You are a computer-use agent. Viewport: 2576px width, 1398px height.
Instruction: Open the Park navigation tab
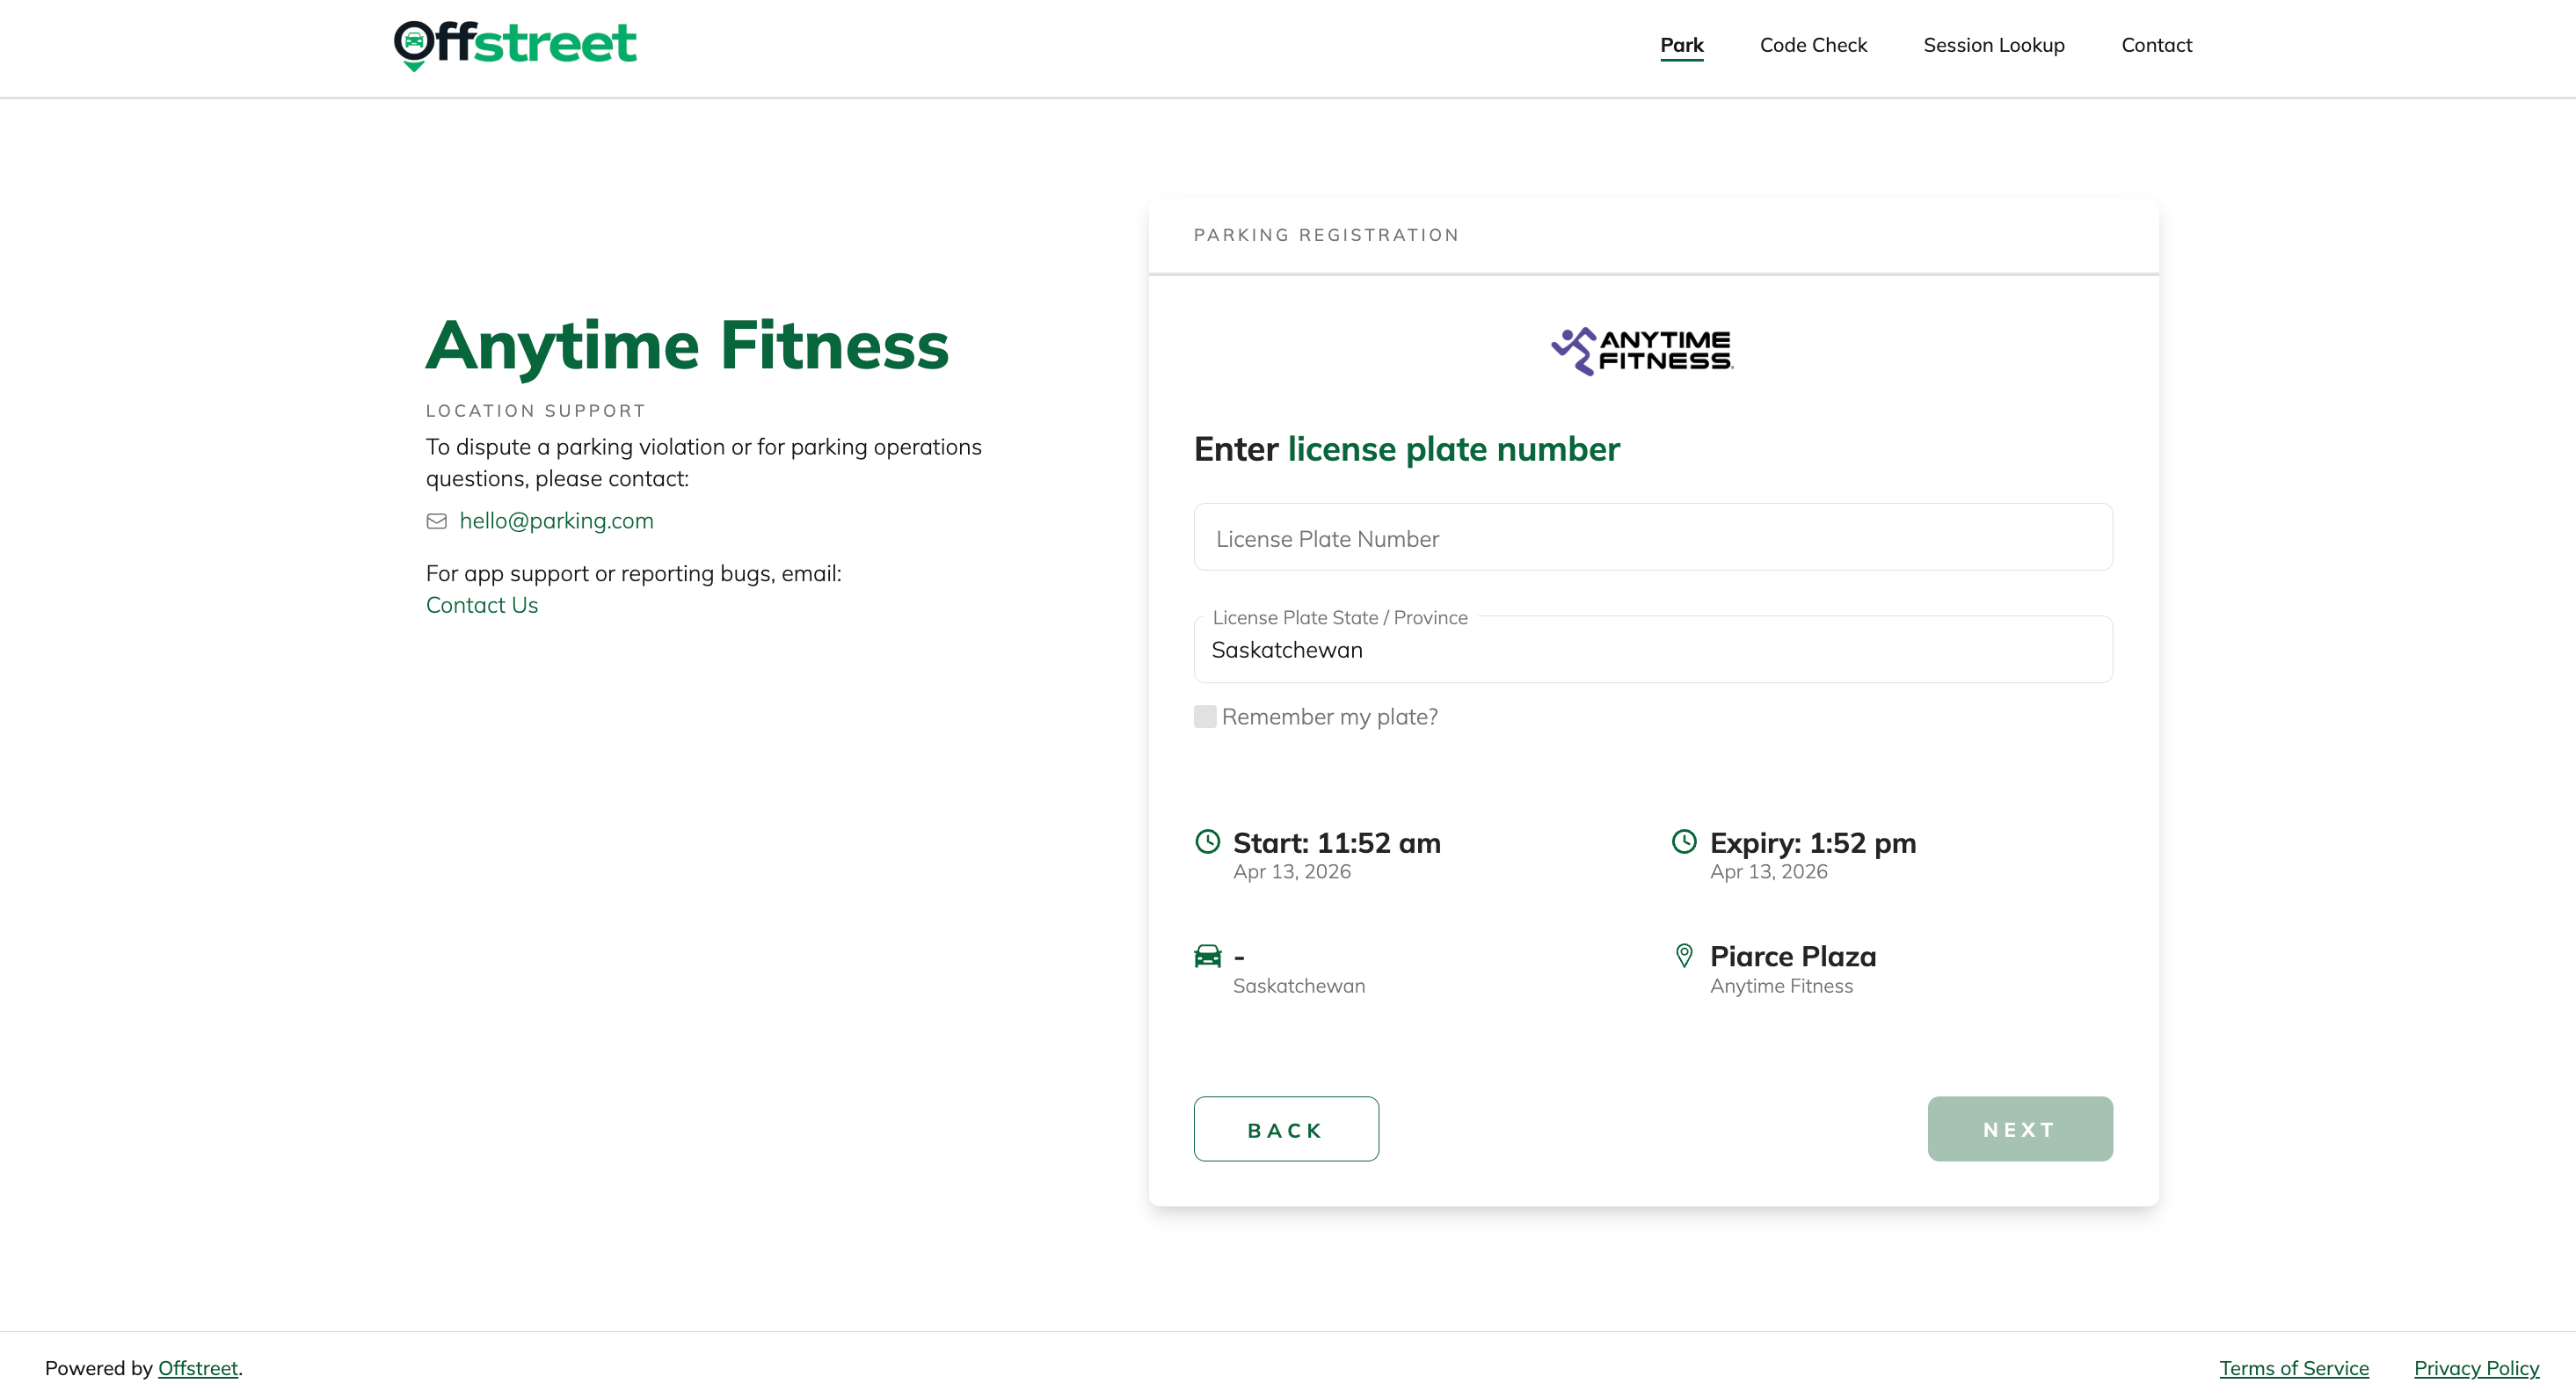pos(1681,45)
